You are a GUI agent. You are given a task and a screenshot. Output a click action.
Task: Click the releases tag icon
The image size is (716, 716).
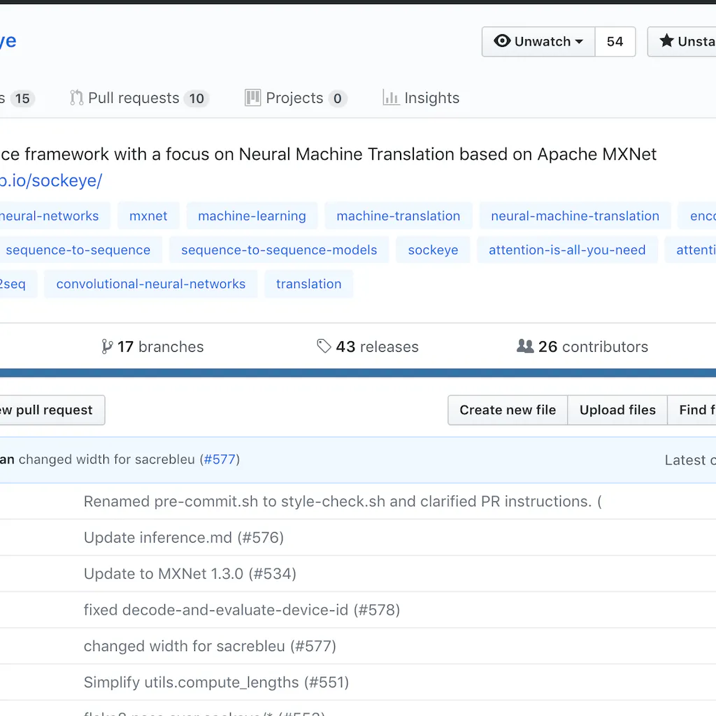(x=324, y=346)
